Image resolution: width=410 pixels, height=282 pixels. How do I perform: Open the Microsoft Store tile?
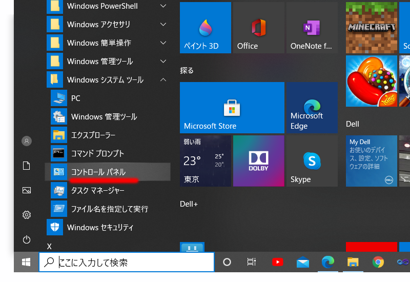point(232,108)
